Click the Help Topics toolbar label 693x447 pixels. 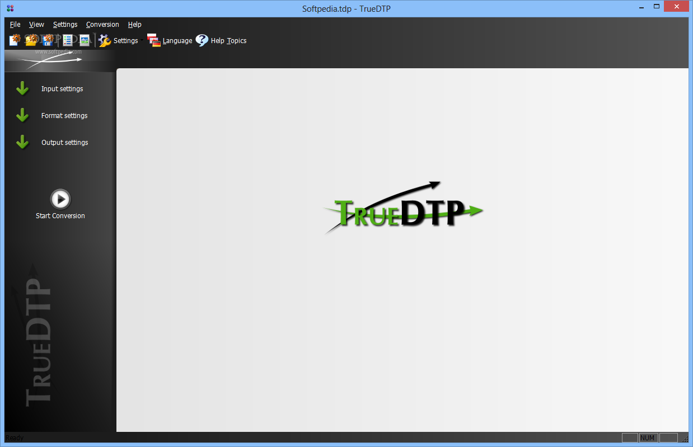[x=228, y=41]
